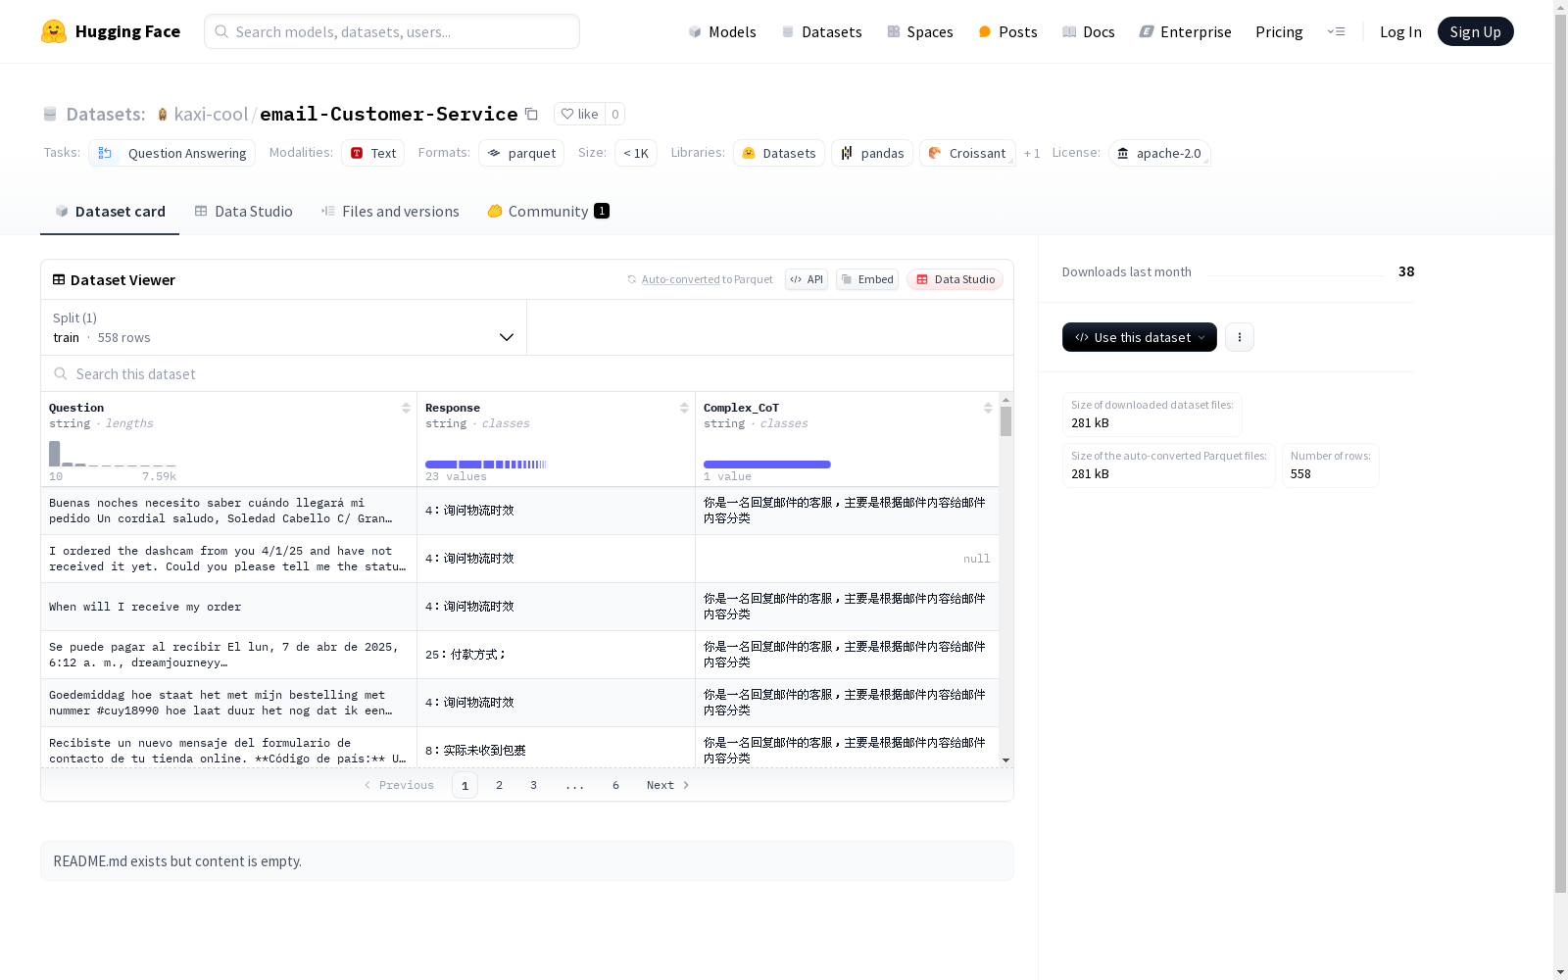Click the Datasets breadcrumb icon
The image size is (1568, 980).
point(50,114)
